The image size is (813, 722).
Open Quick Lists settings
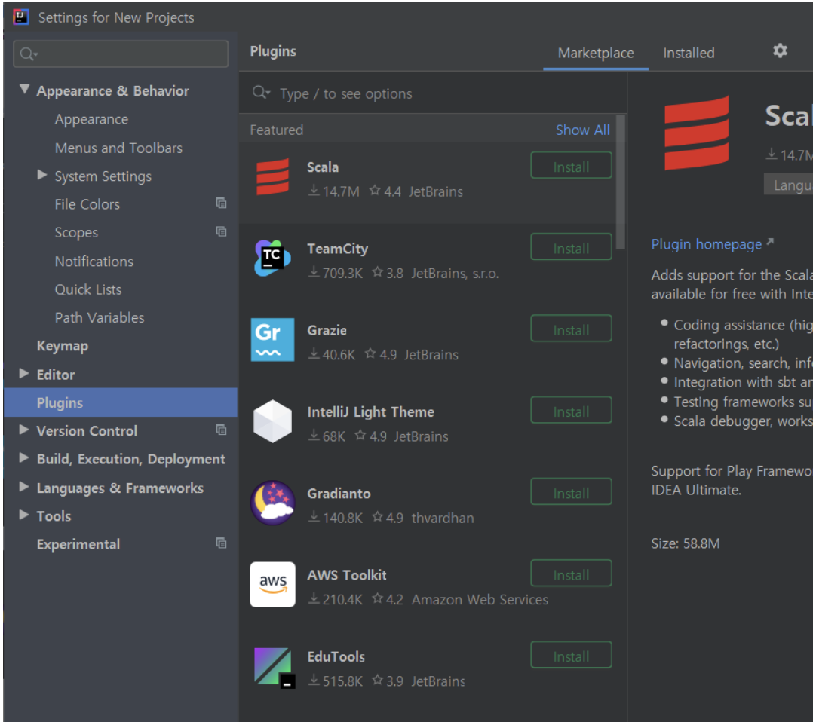pos(88,289)
